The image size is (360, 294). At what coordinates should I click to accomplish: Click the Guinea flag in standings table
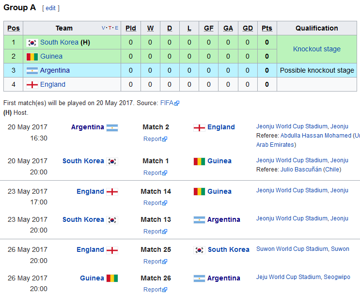[32, 57]
